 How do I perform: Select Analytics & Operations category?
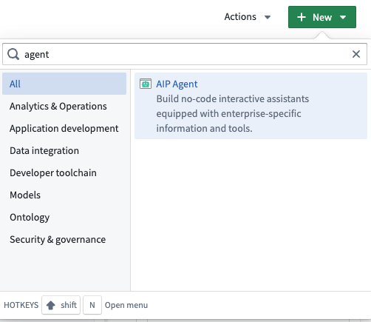(x=64, y=106)
